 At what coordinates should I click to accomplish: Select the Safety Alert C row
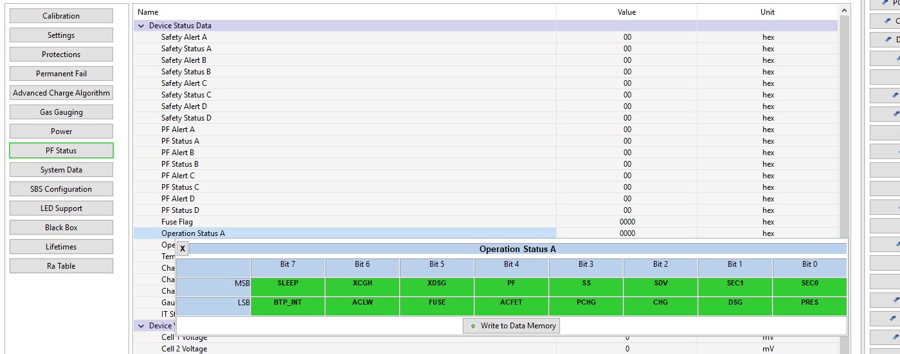point(486,83)
